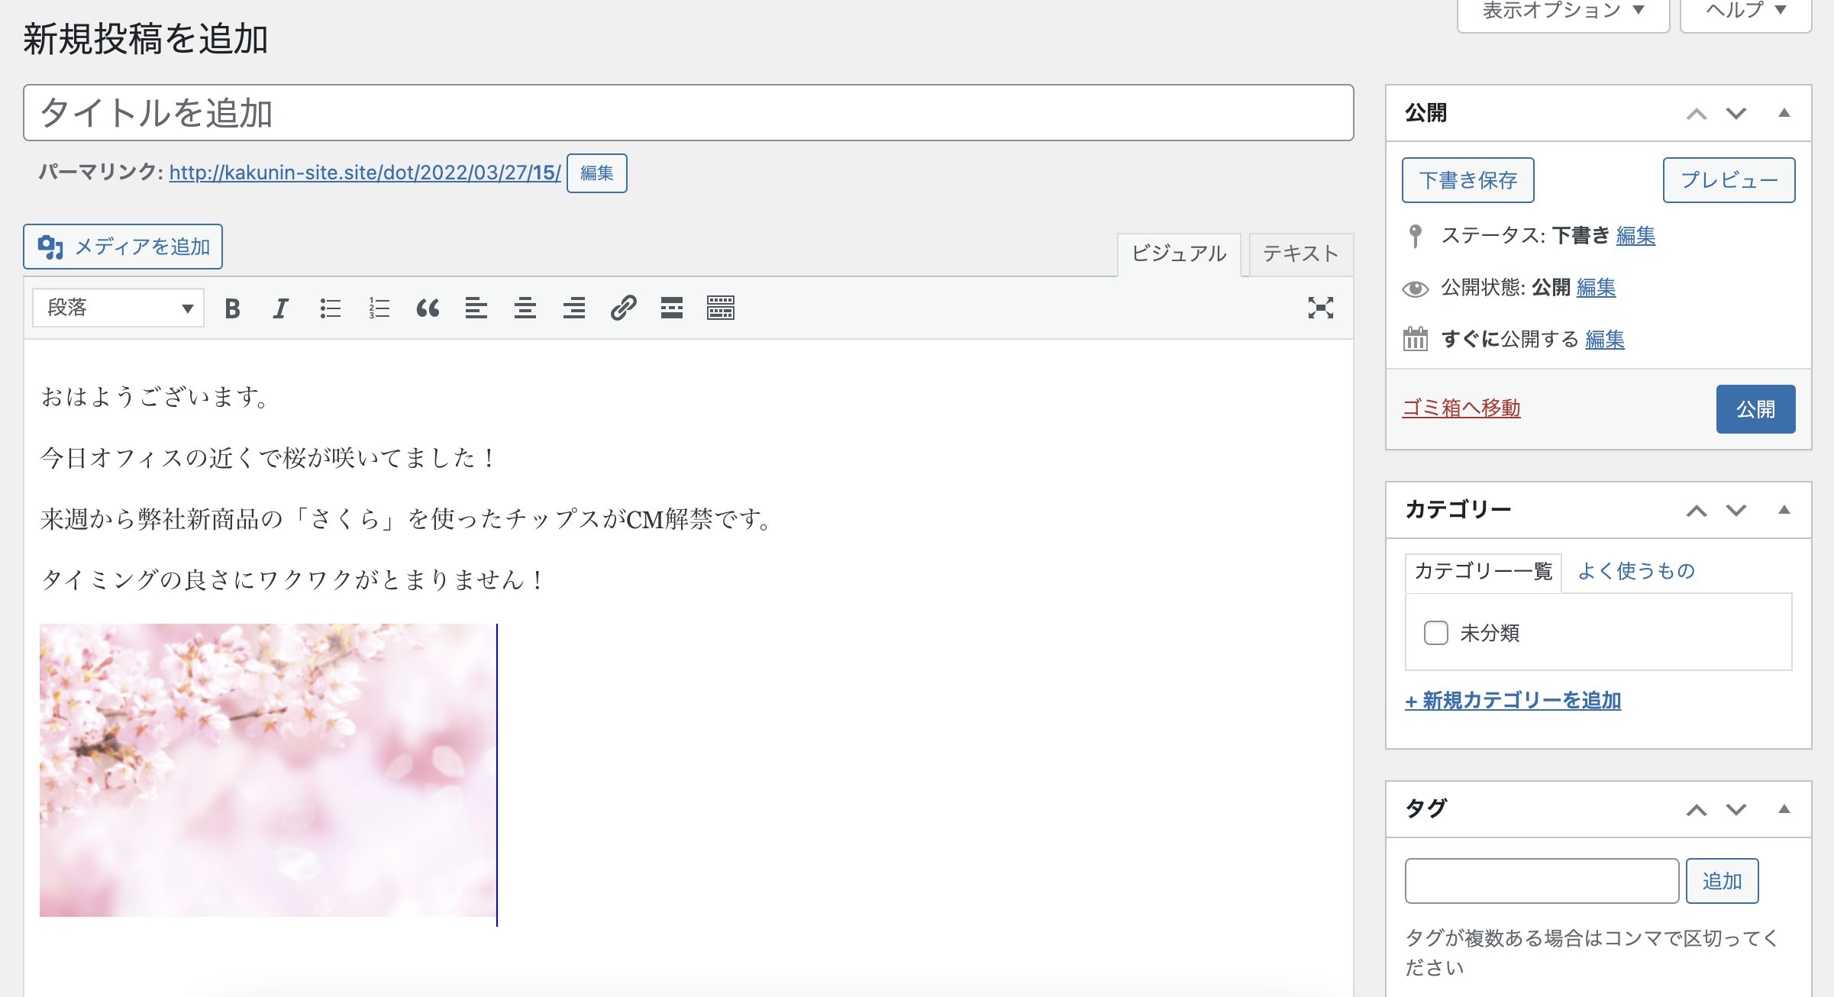Click the eye icon beside 公開状態

(1415, 289)
